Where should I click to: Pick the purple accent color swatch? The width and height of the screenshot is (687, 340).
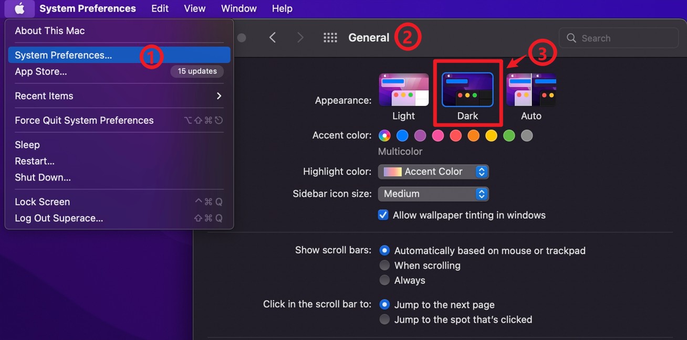pos(420,135)
